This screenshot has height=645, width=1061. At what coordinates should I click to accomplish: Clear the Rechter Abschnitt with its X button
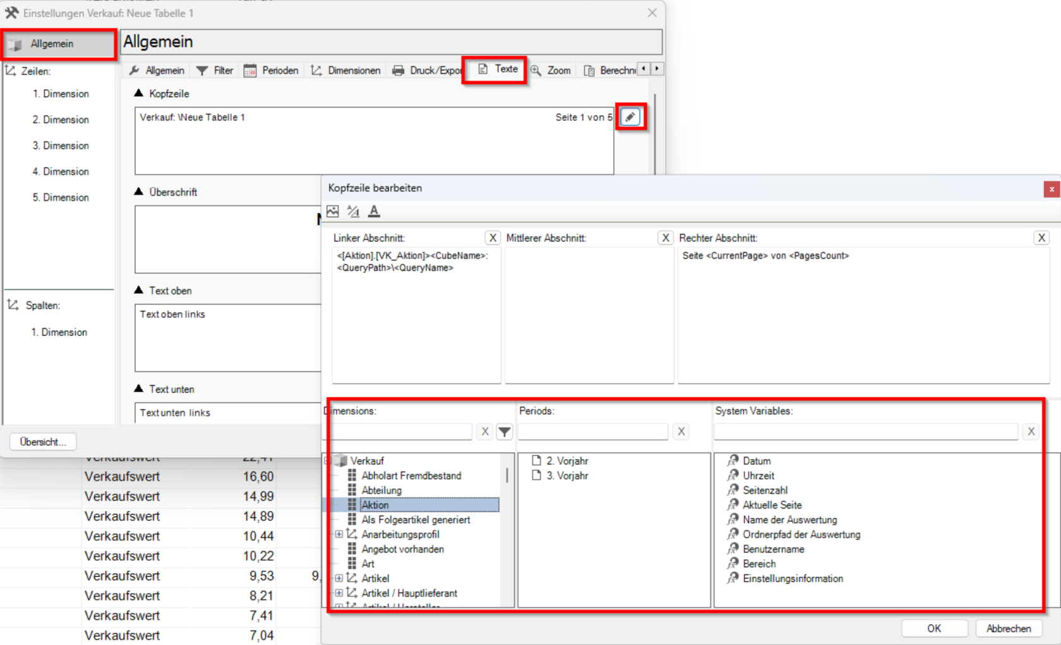click(1041, 238)
